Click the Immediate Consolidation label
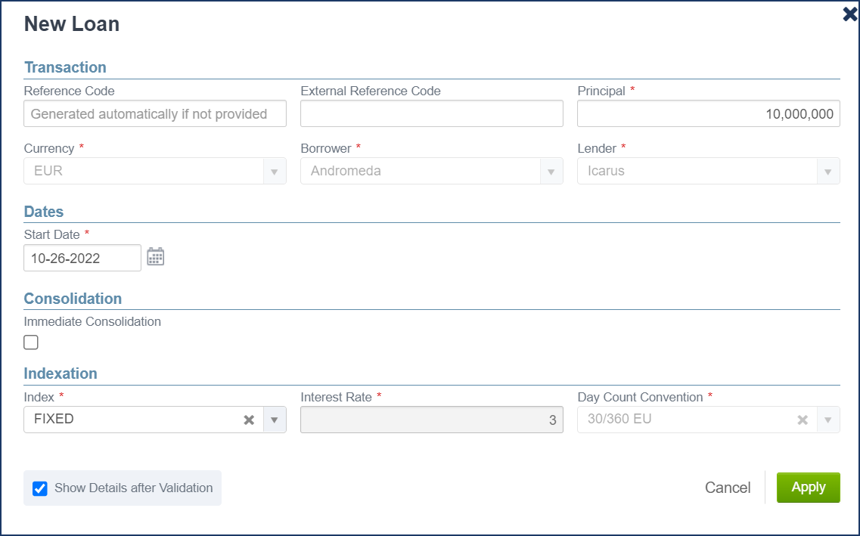The width and height of the screenshot is (860, 536). [92, 321]
